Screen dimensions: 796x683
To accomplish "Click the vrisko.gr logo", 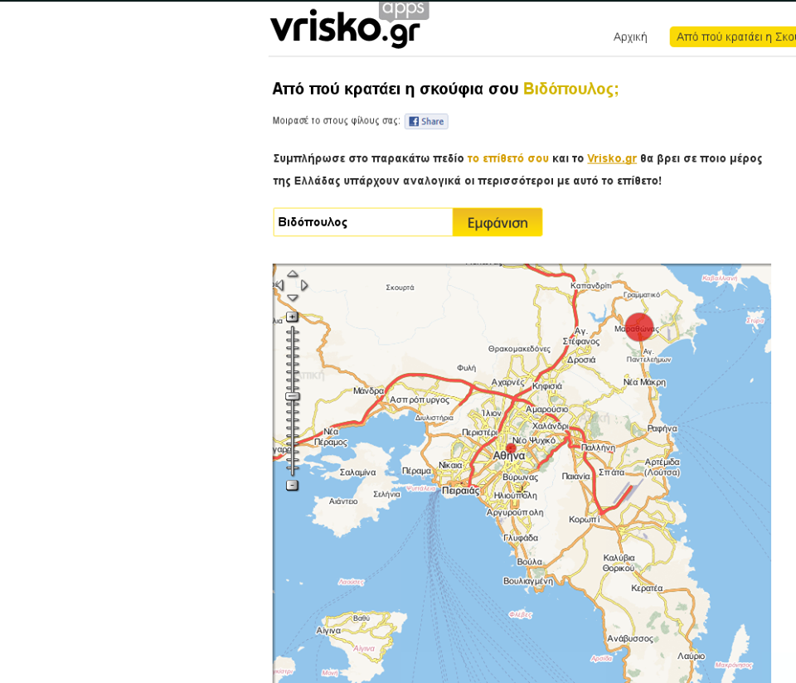I will [x=345, y=28].
